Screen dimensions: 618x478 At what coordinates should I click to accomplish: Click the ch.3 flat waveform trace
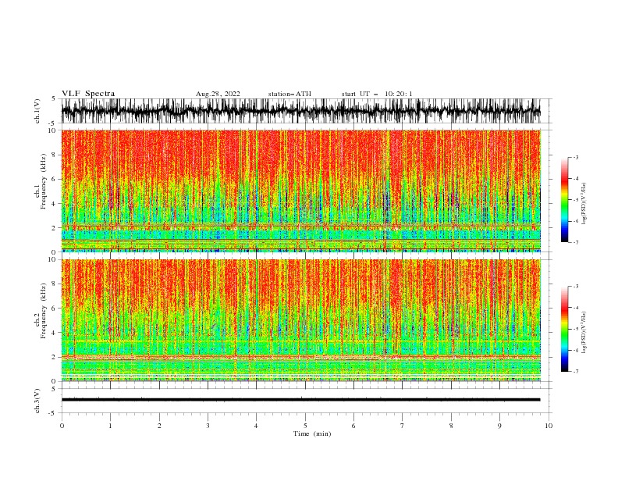300,400
